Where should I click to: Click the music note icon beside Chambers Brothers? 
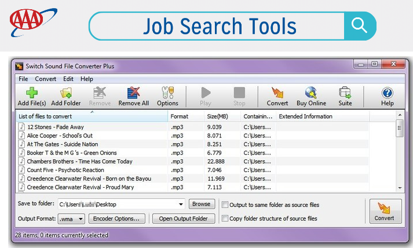pyautogui.click(x=22, y=161)
